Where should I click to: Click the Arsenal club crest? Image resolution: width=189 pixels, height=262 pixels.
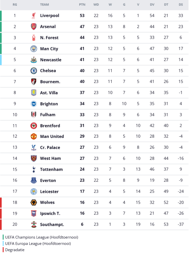point(34,27)
